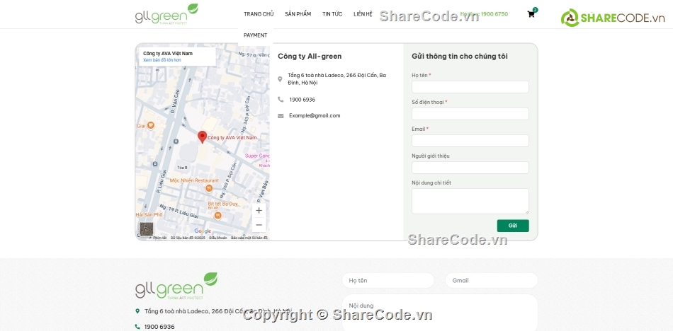
Task: Click the Người giới thiệu input field
Action: 470,168
